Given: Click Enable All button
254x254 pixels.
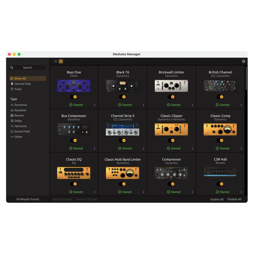Looking at the screenshot, I should click(x=217, y=199).
